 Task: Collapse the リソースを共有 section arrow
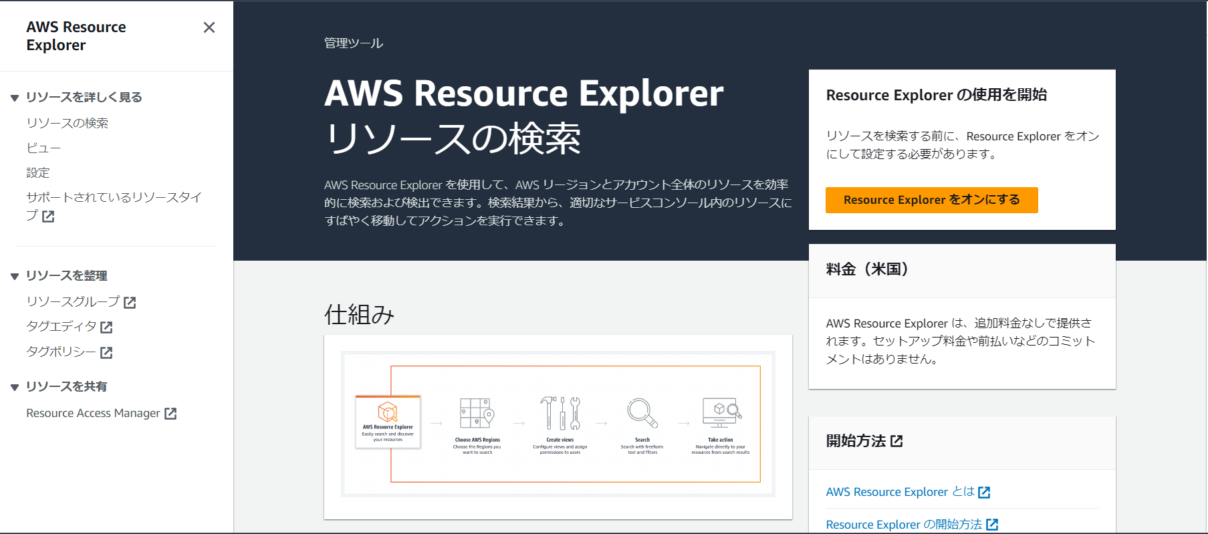pyautogui.click(x=15, y=387)
